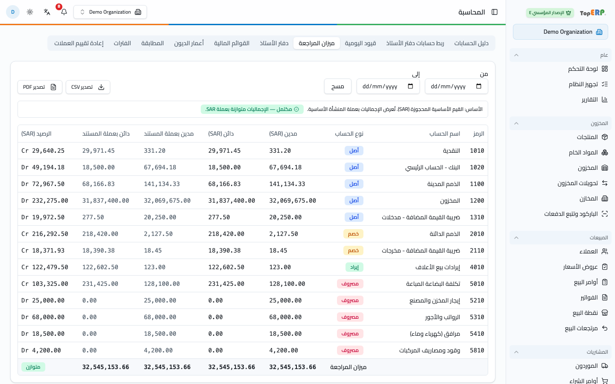Screen dimensions: 615x384
Task: Open الموردون suppliers icon
Action: click(605, 366)
